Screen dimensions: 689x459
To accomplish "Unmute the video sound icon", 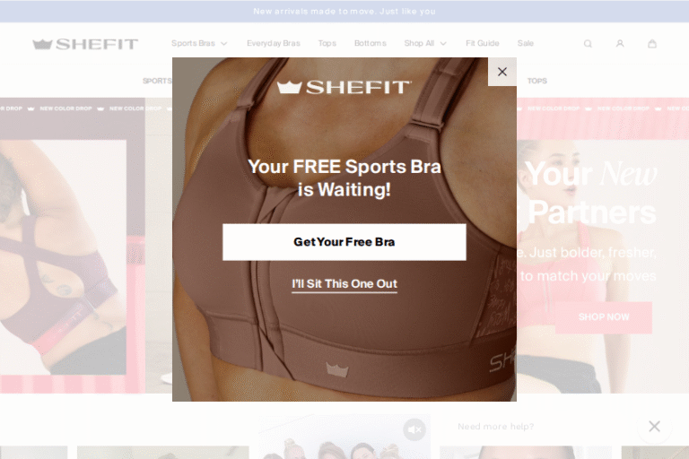I will (414, 429).
